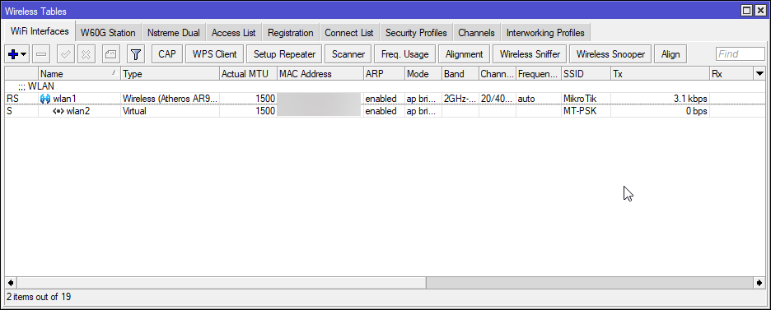Sort by the Type column header
Viewport: 771px width, 310px height.
[x=171, y=74]
